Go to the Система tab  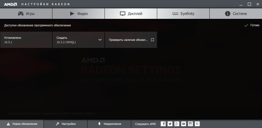[x=236, y=14]
